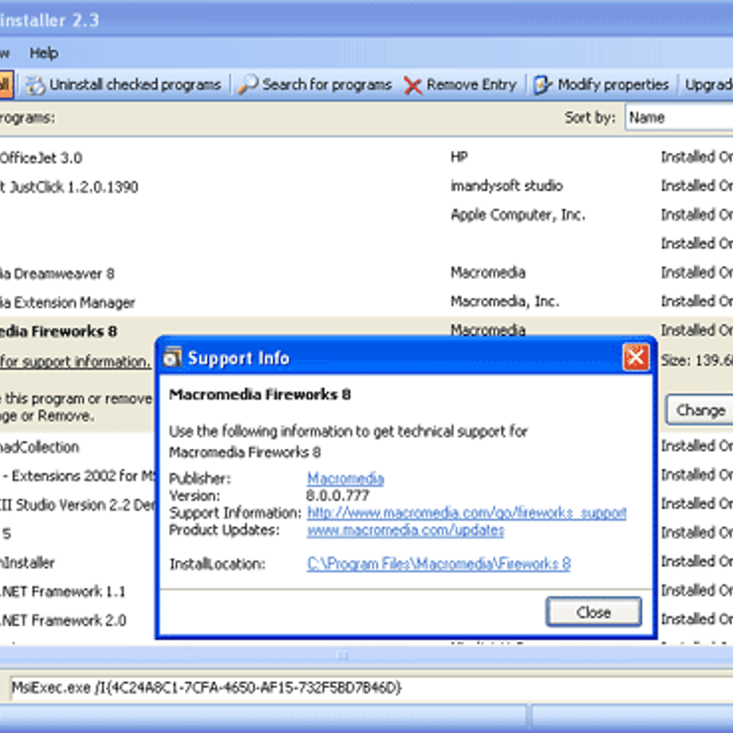This screenshot has height=733, width=733.
Task: Open the www.macromedia.com/updates link
Action: pos(406,530)
